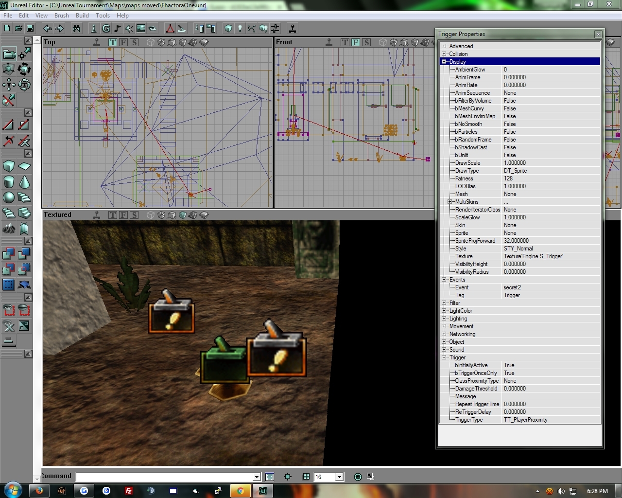Viewport: 622px width, 498px height.
Task: Expand the Movement property category
Action: [x=444, y=326]
